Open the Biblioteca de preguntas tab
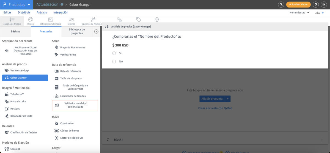This screenshot has width=330, height=153. [77, 31]
